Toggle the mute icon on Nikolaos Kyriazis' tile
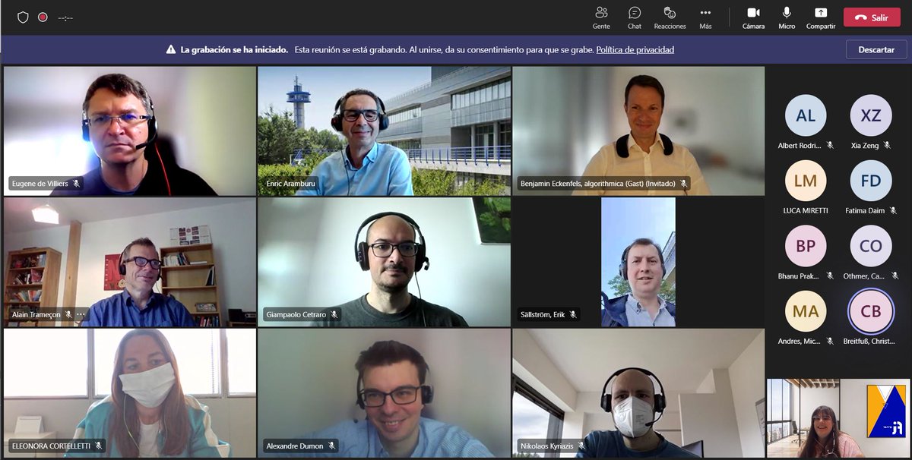The image size is (912, 460). 580,446
